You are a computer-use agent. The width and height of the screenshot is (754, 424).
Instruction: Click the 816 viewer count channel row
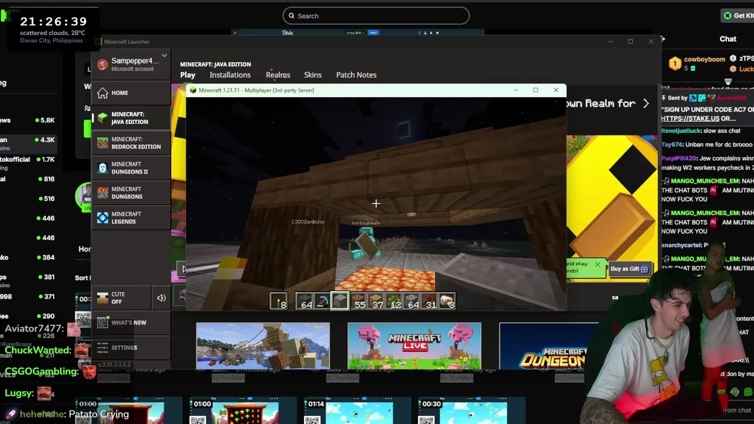tap(28, 179)
